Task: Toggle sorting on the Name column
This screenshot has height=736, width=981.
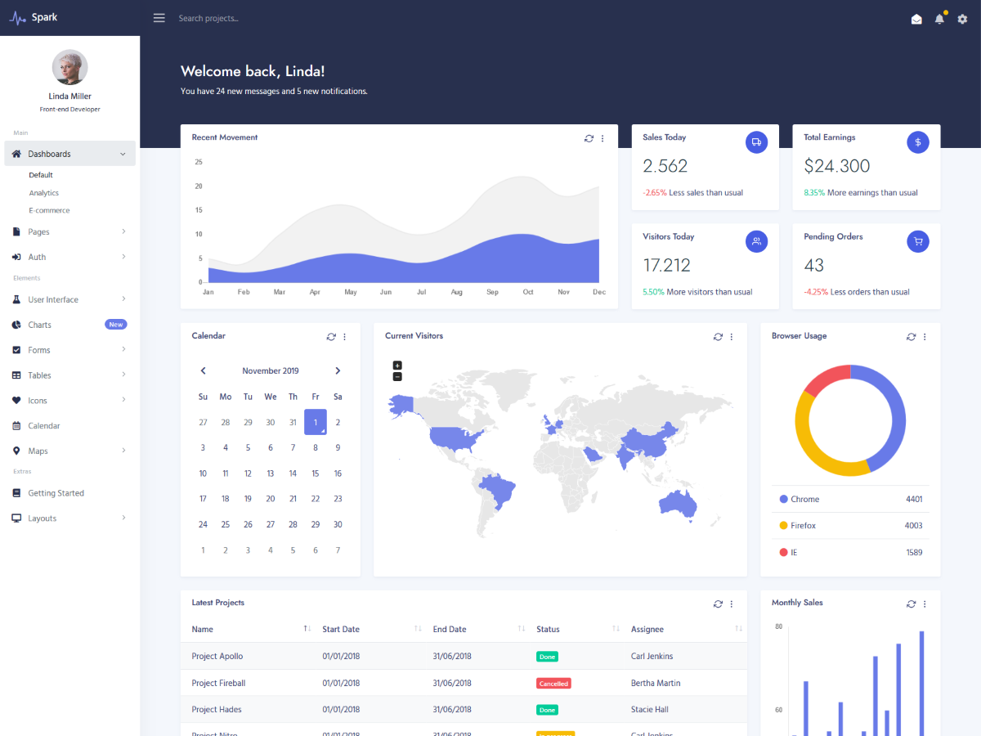Action: point(307,629)
